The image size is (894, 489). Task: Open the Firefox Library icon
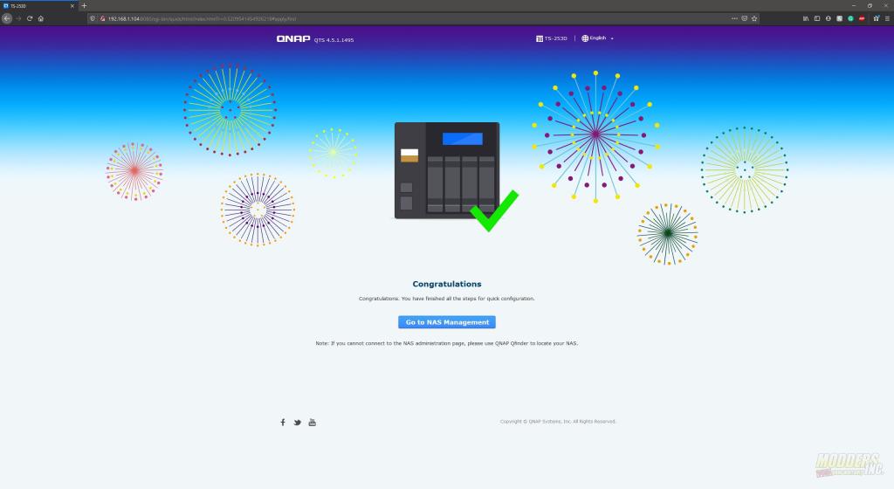click(x=806, y=18)
